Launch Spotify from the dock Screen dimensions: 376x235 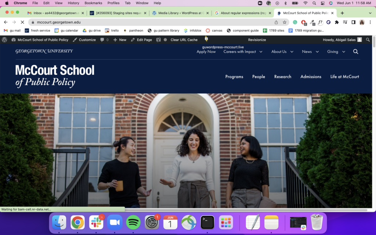(133, 222)
